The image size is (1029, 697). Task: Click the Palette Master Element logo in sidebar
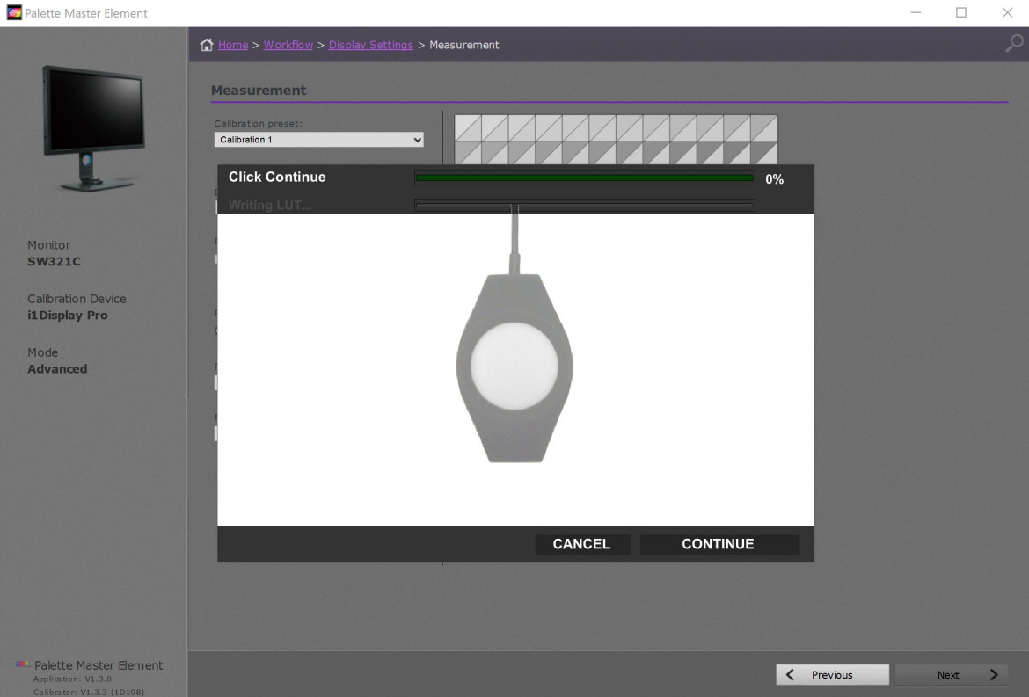point(22,664)
